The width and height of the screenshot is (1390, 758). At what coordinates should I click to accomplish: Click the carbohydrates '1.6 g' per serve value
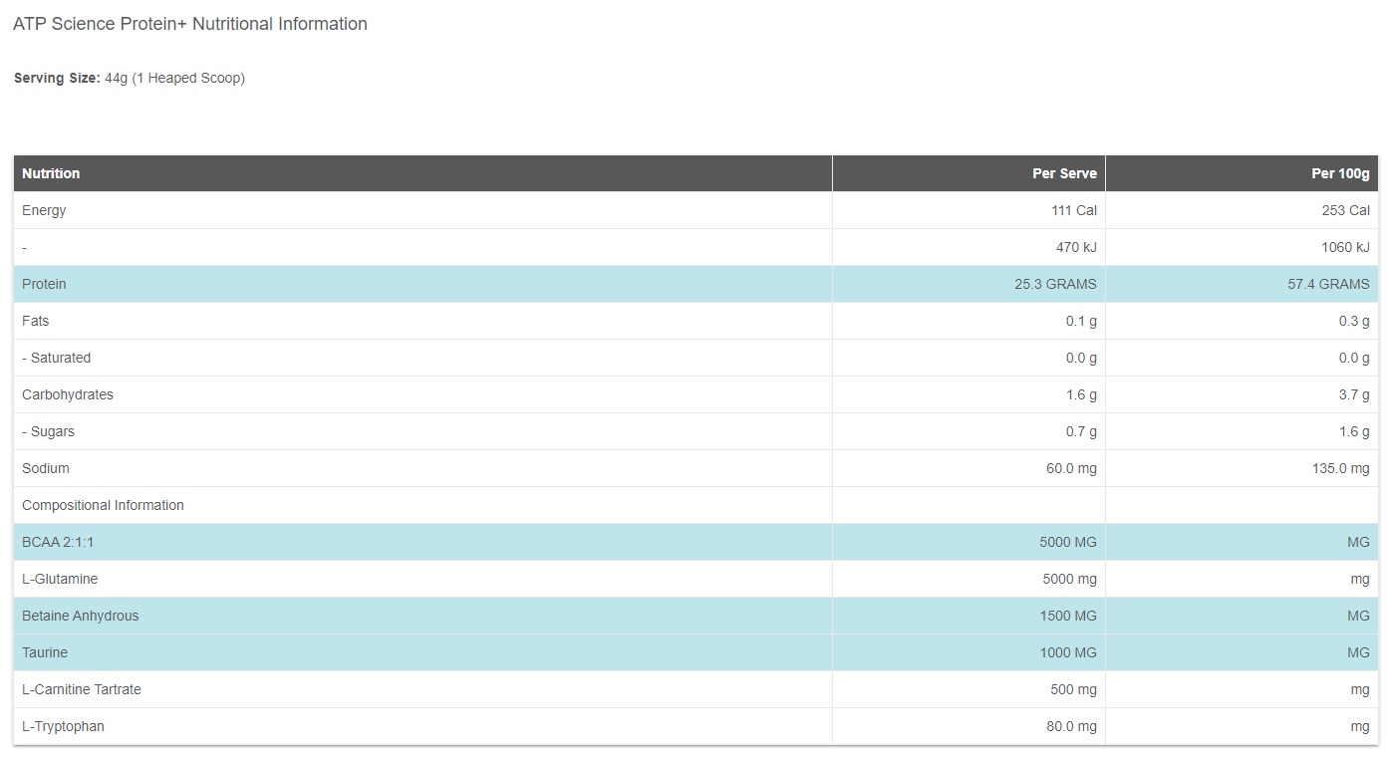click(x=1081, y=394)
